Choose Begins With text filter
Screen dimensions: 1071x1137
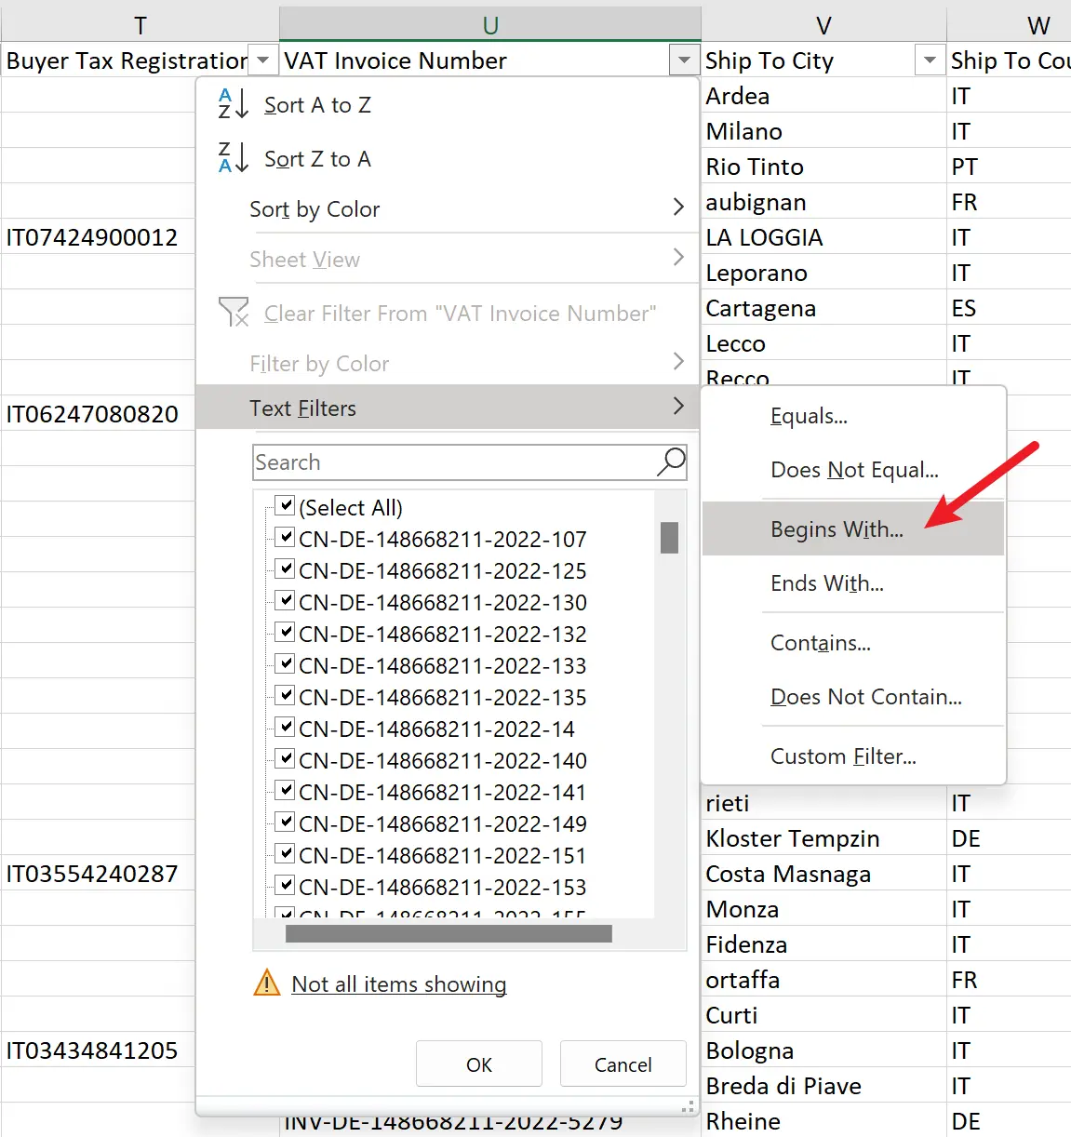(837, 529)
